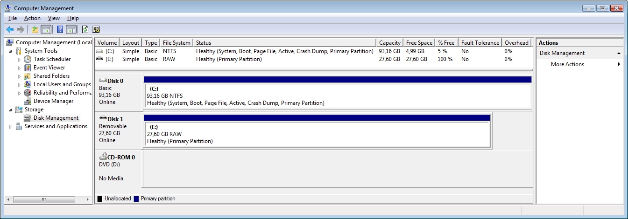
Task: Toggle the Show/Hide Action Pane toolbar button
Action: tap(71, 30)
